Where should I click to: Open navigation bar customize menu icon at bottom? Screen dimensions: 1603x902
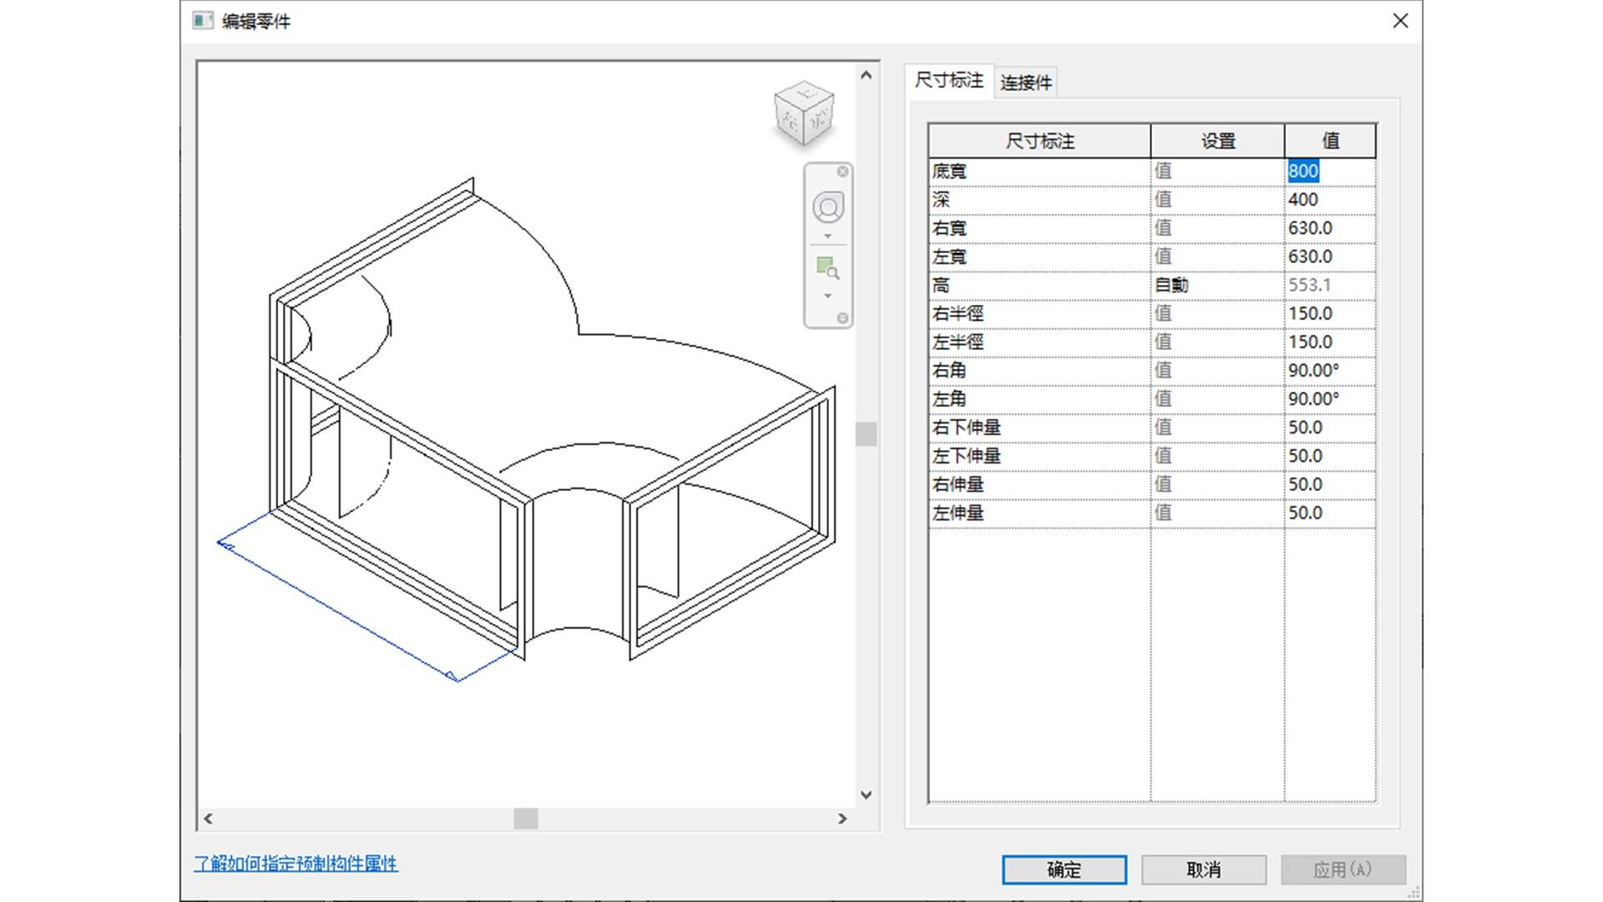click(842, 318)
